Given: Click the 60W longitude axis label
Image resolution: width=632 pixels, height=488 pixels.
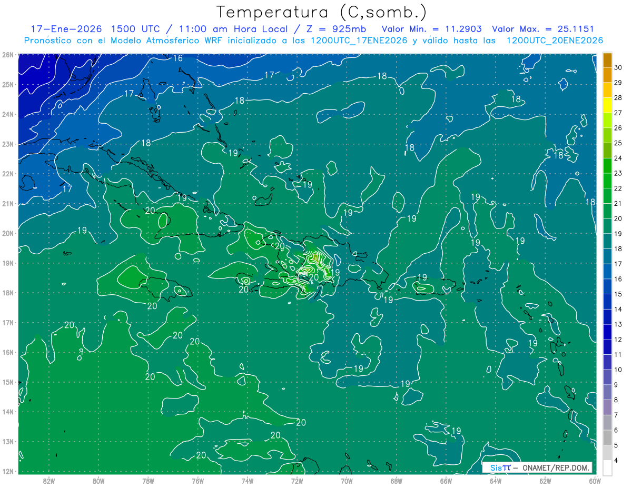Looking at the screenshot, I should click(595, 480).
